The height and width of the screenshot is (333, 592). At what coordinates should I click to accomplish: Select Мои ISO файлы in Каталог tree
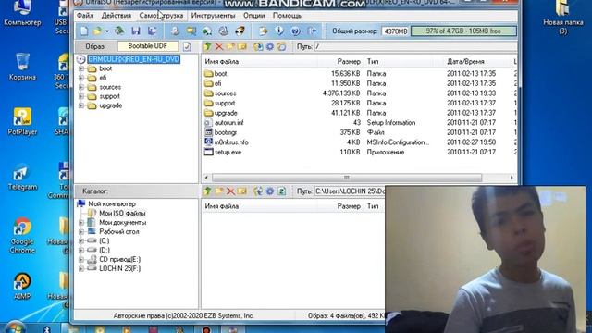[x=122, y=214]
